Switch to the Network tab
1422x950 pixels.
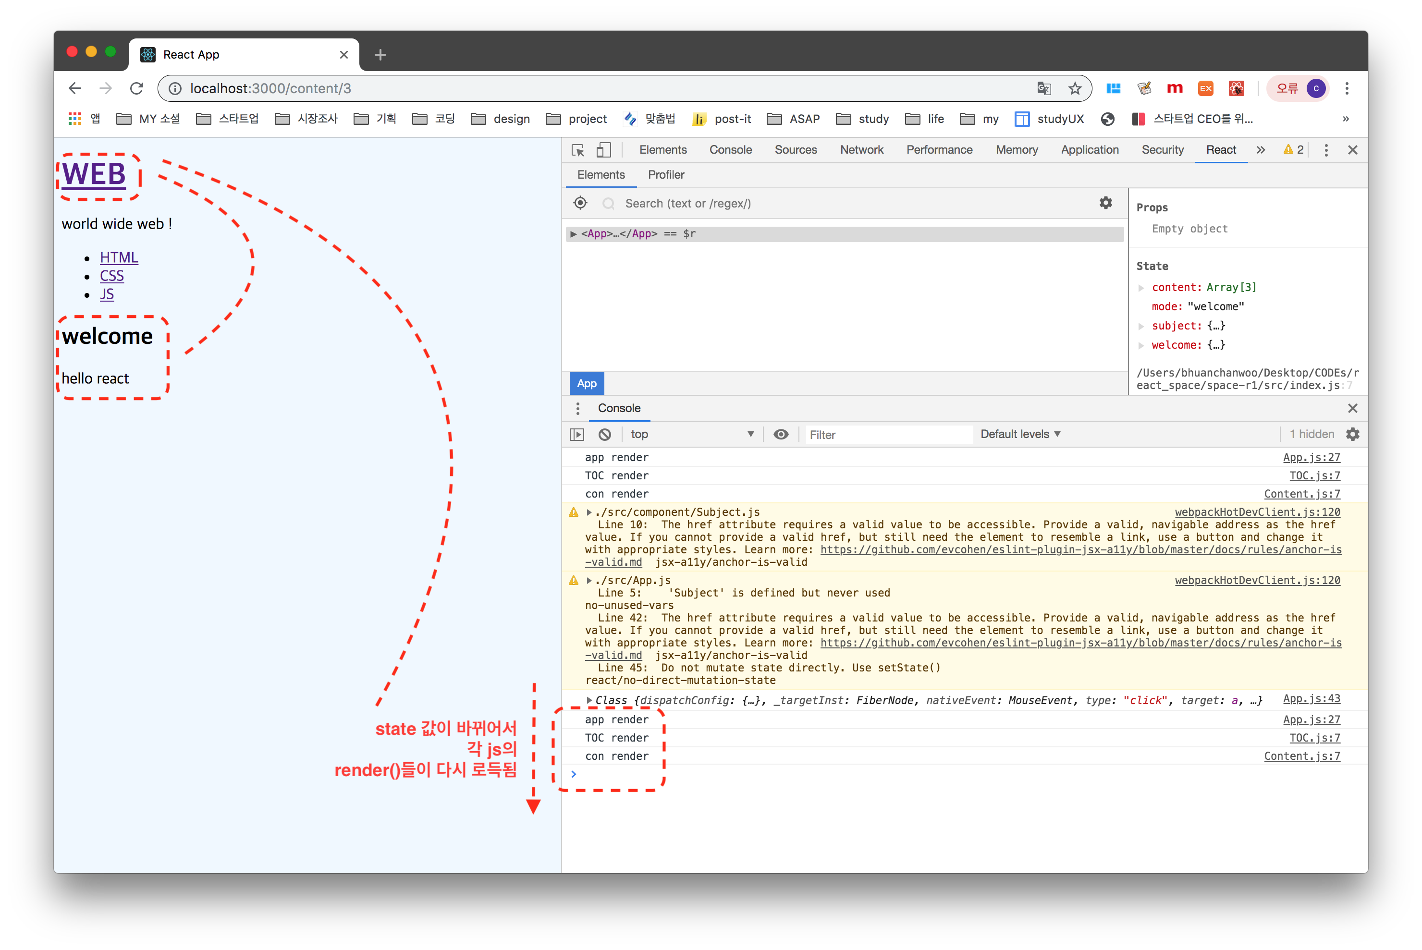(861, 150)
